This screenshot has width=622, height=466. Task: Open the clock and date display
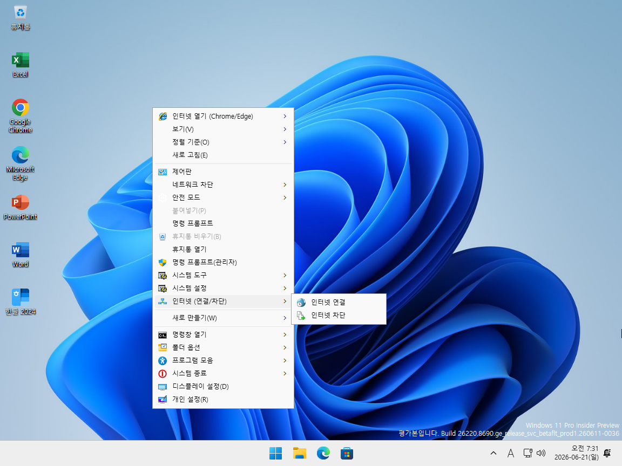point(577,453)
